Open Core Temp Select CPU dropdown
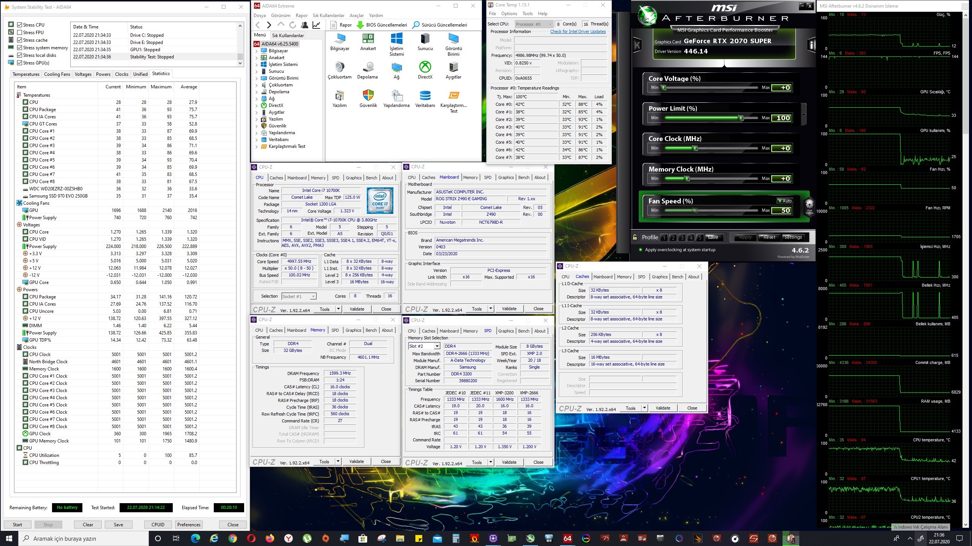Viewport: 972px width, 546px height. (533, 24)
